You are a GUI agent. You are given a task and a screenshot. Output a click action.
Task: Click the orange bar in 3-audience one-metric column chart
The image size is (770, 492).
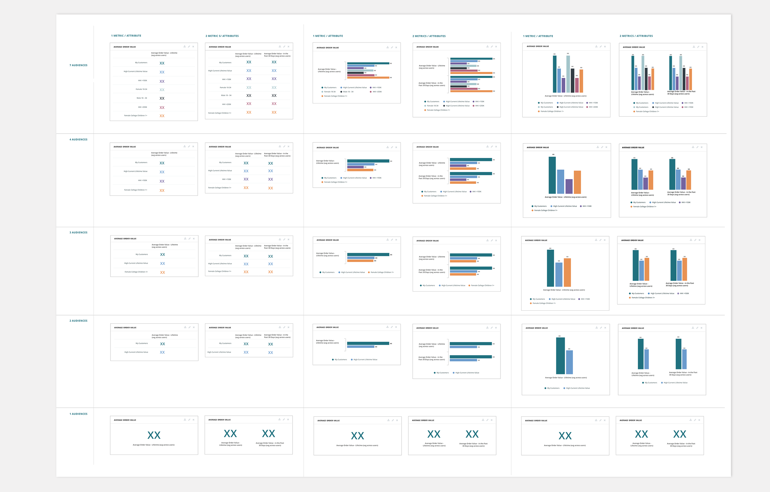tap(567, 272)
